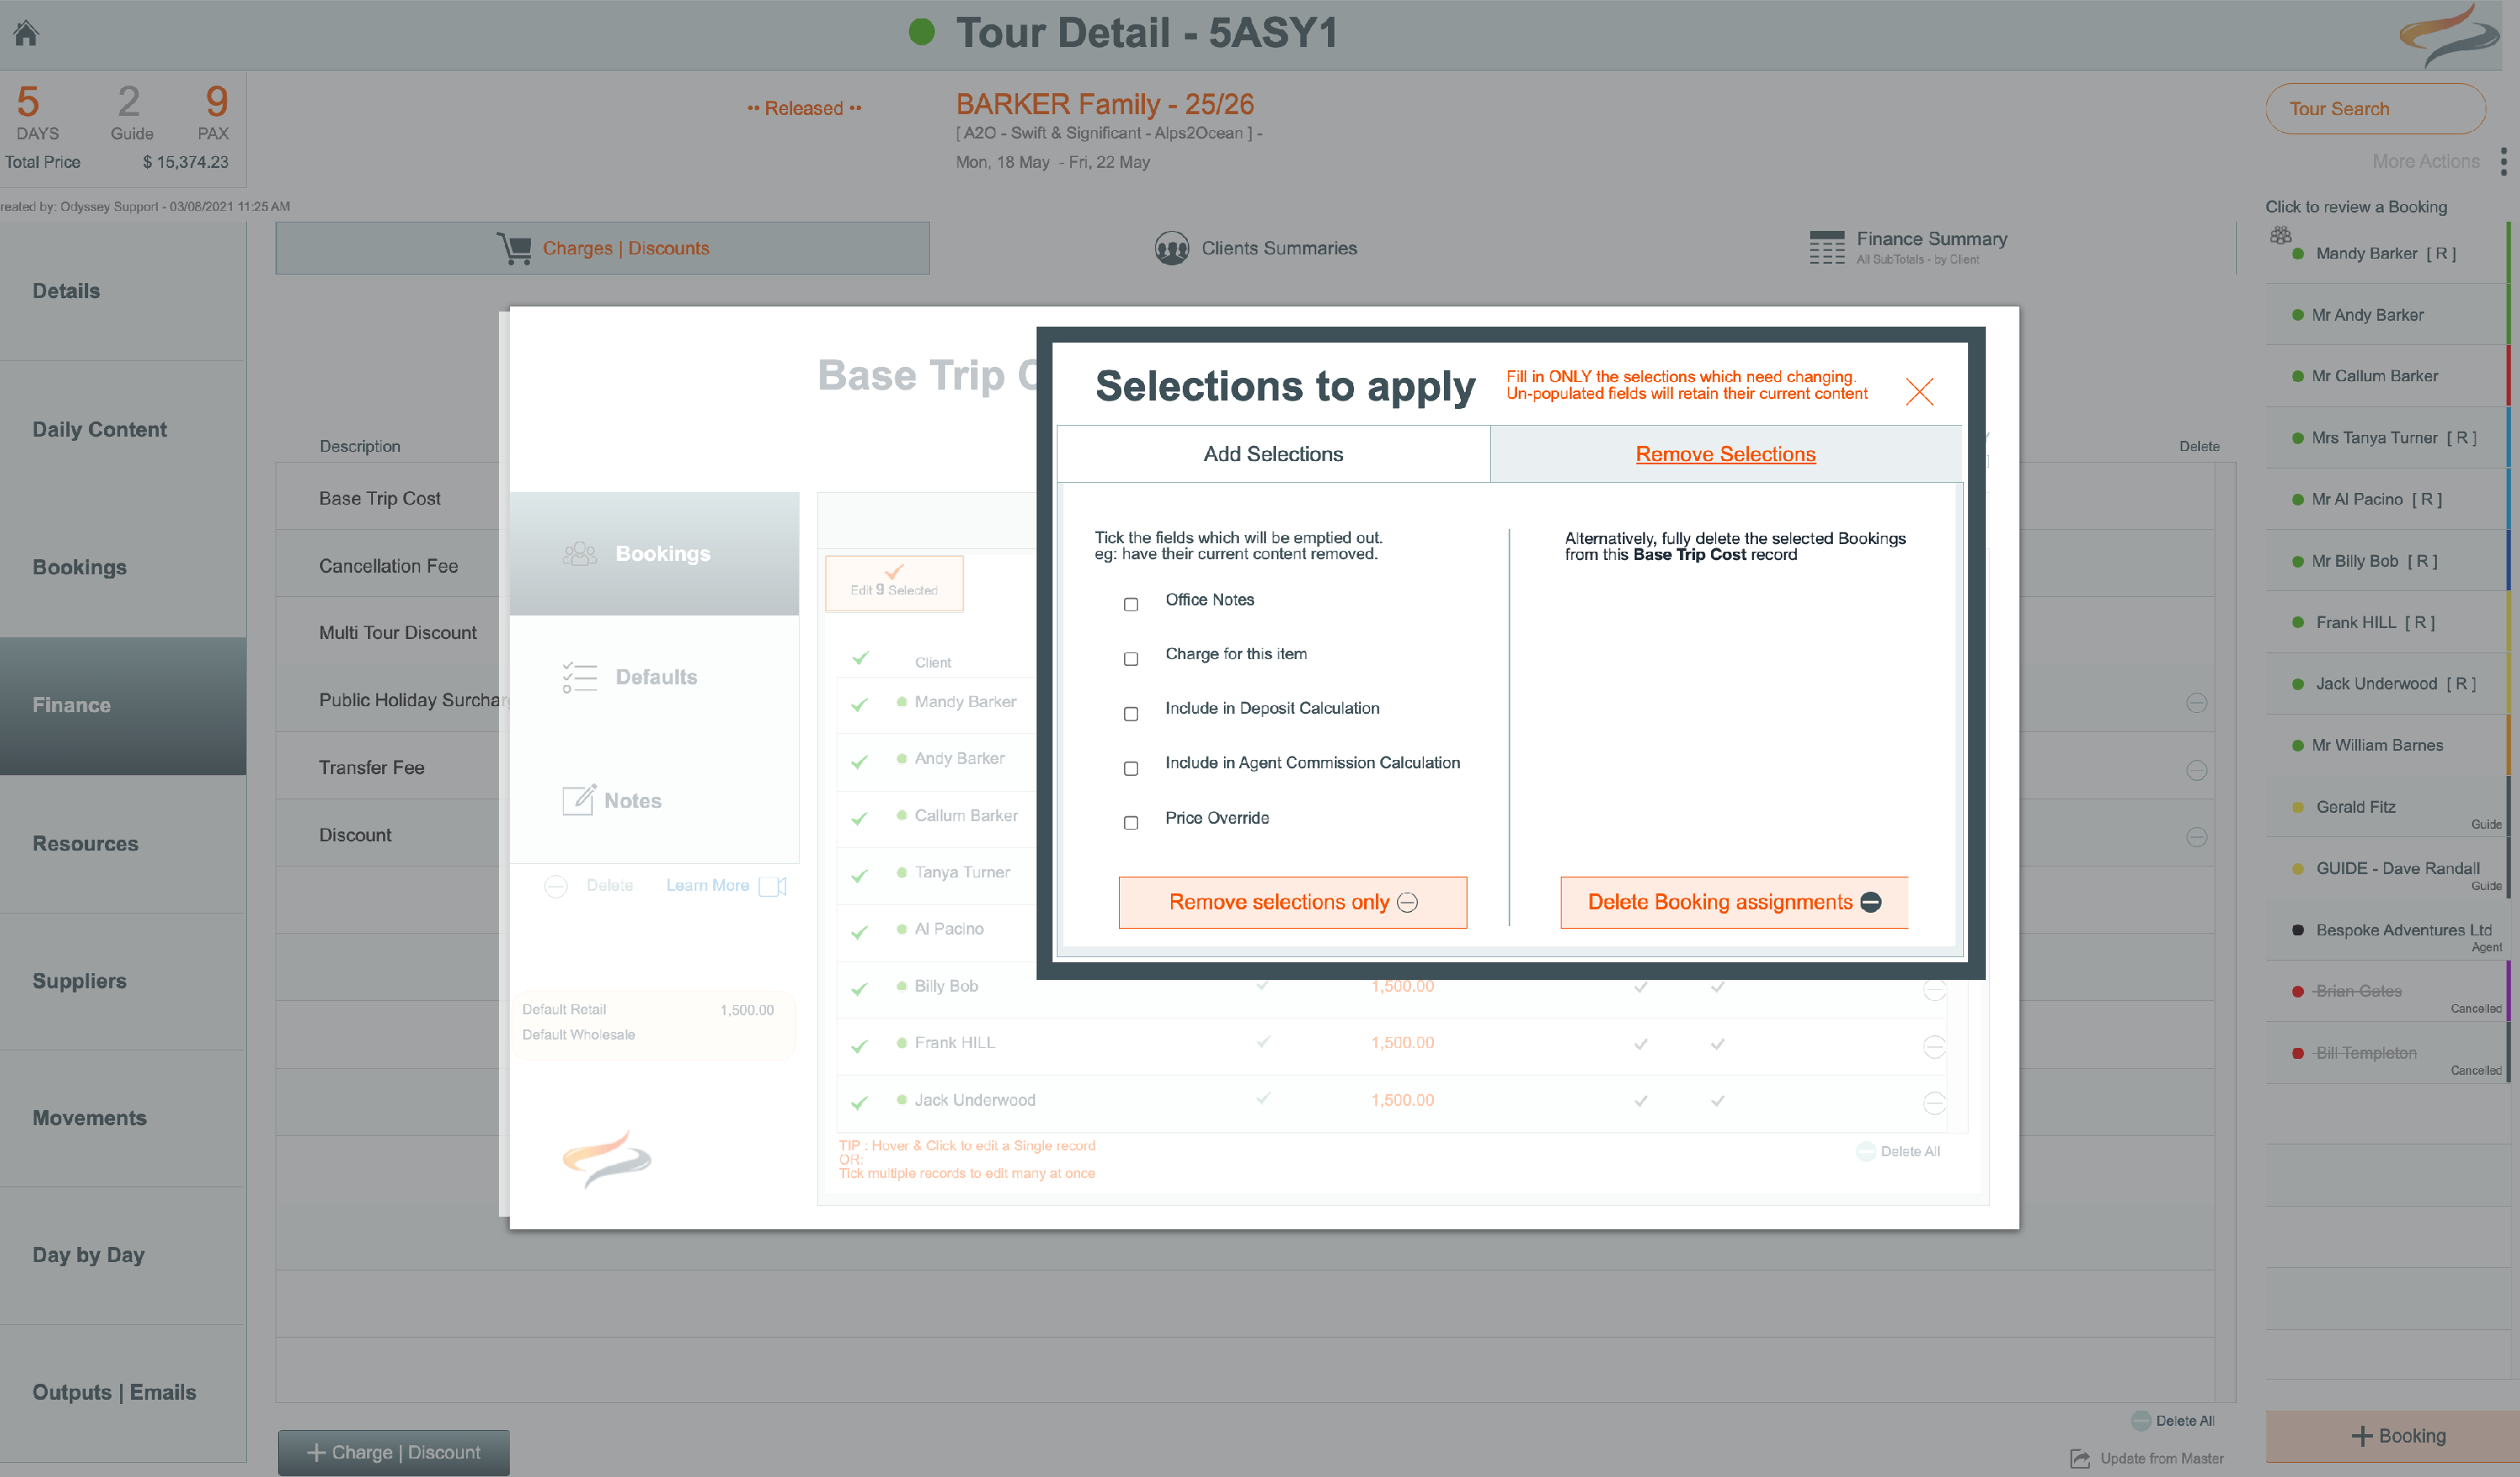Open the Movements sidebar section
The image size is (2520, 1477).
click(123, 1118)
